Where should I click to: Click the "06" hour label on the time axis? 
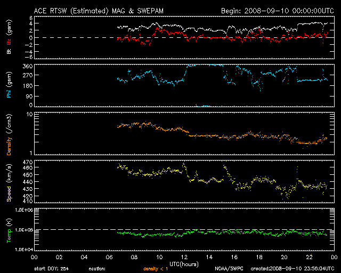pyautogui.click(x=109, y=258)
